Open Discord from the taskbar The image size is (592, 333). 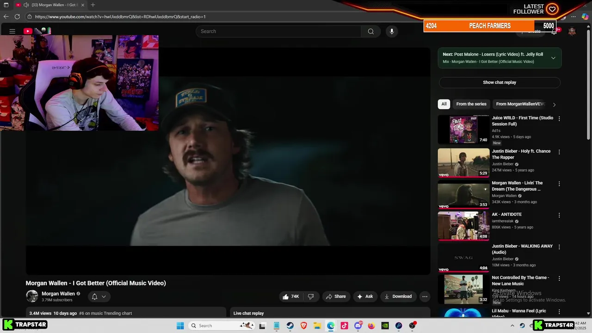[x=358, y=326]
